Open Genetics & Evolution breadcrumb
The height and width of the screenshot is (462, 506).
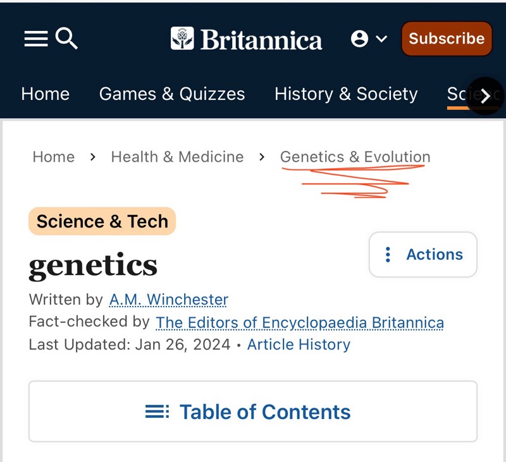(x=355, y=157)
